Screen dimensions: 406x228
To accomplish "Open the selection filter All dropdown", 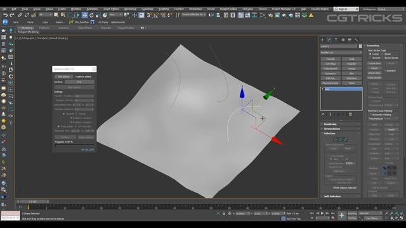I will tap(46, 15).
